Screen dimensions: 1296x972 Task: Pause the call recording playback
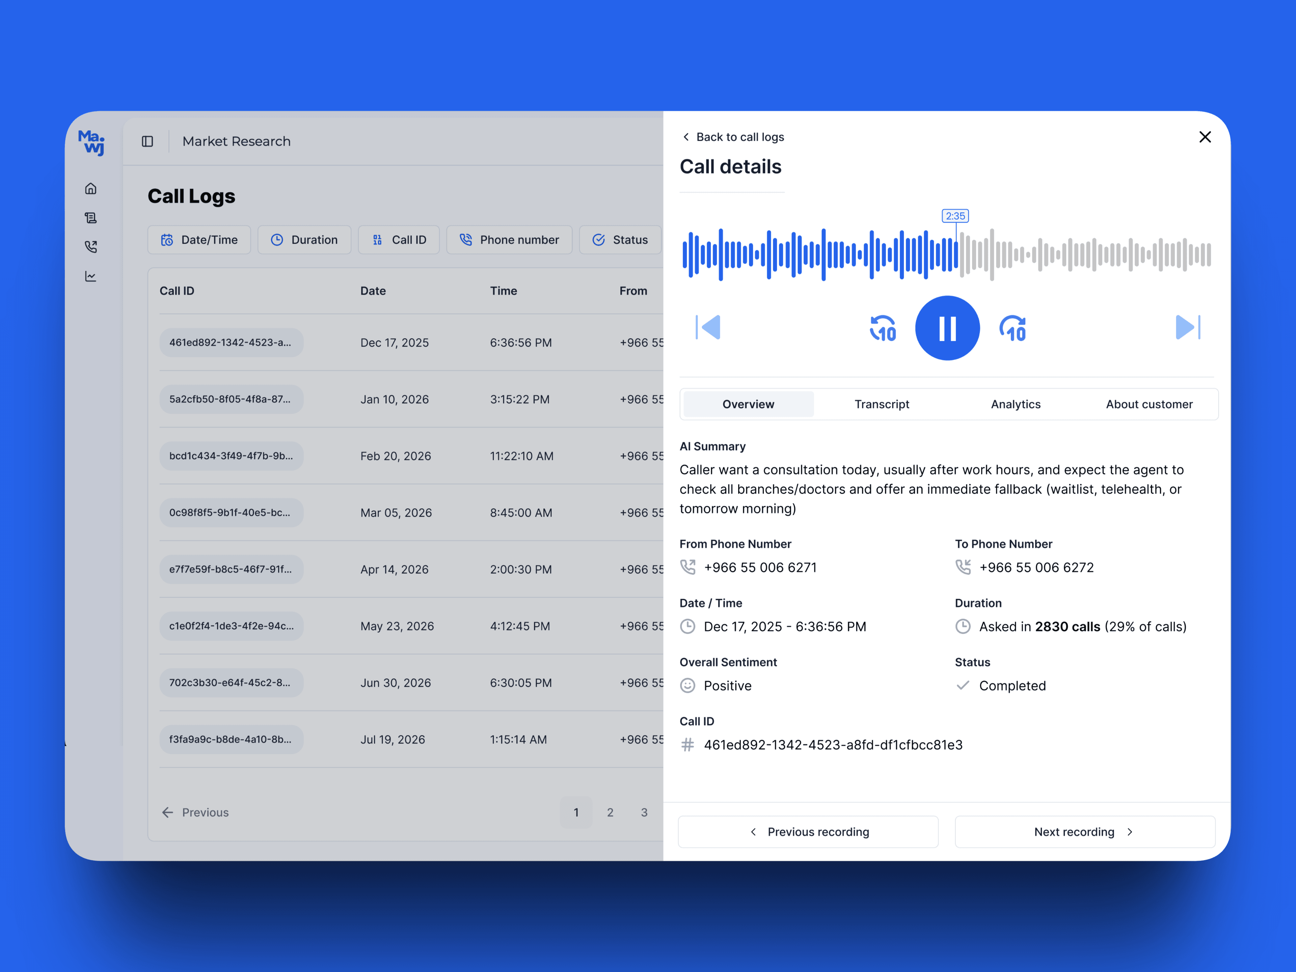pos(947,327)
